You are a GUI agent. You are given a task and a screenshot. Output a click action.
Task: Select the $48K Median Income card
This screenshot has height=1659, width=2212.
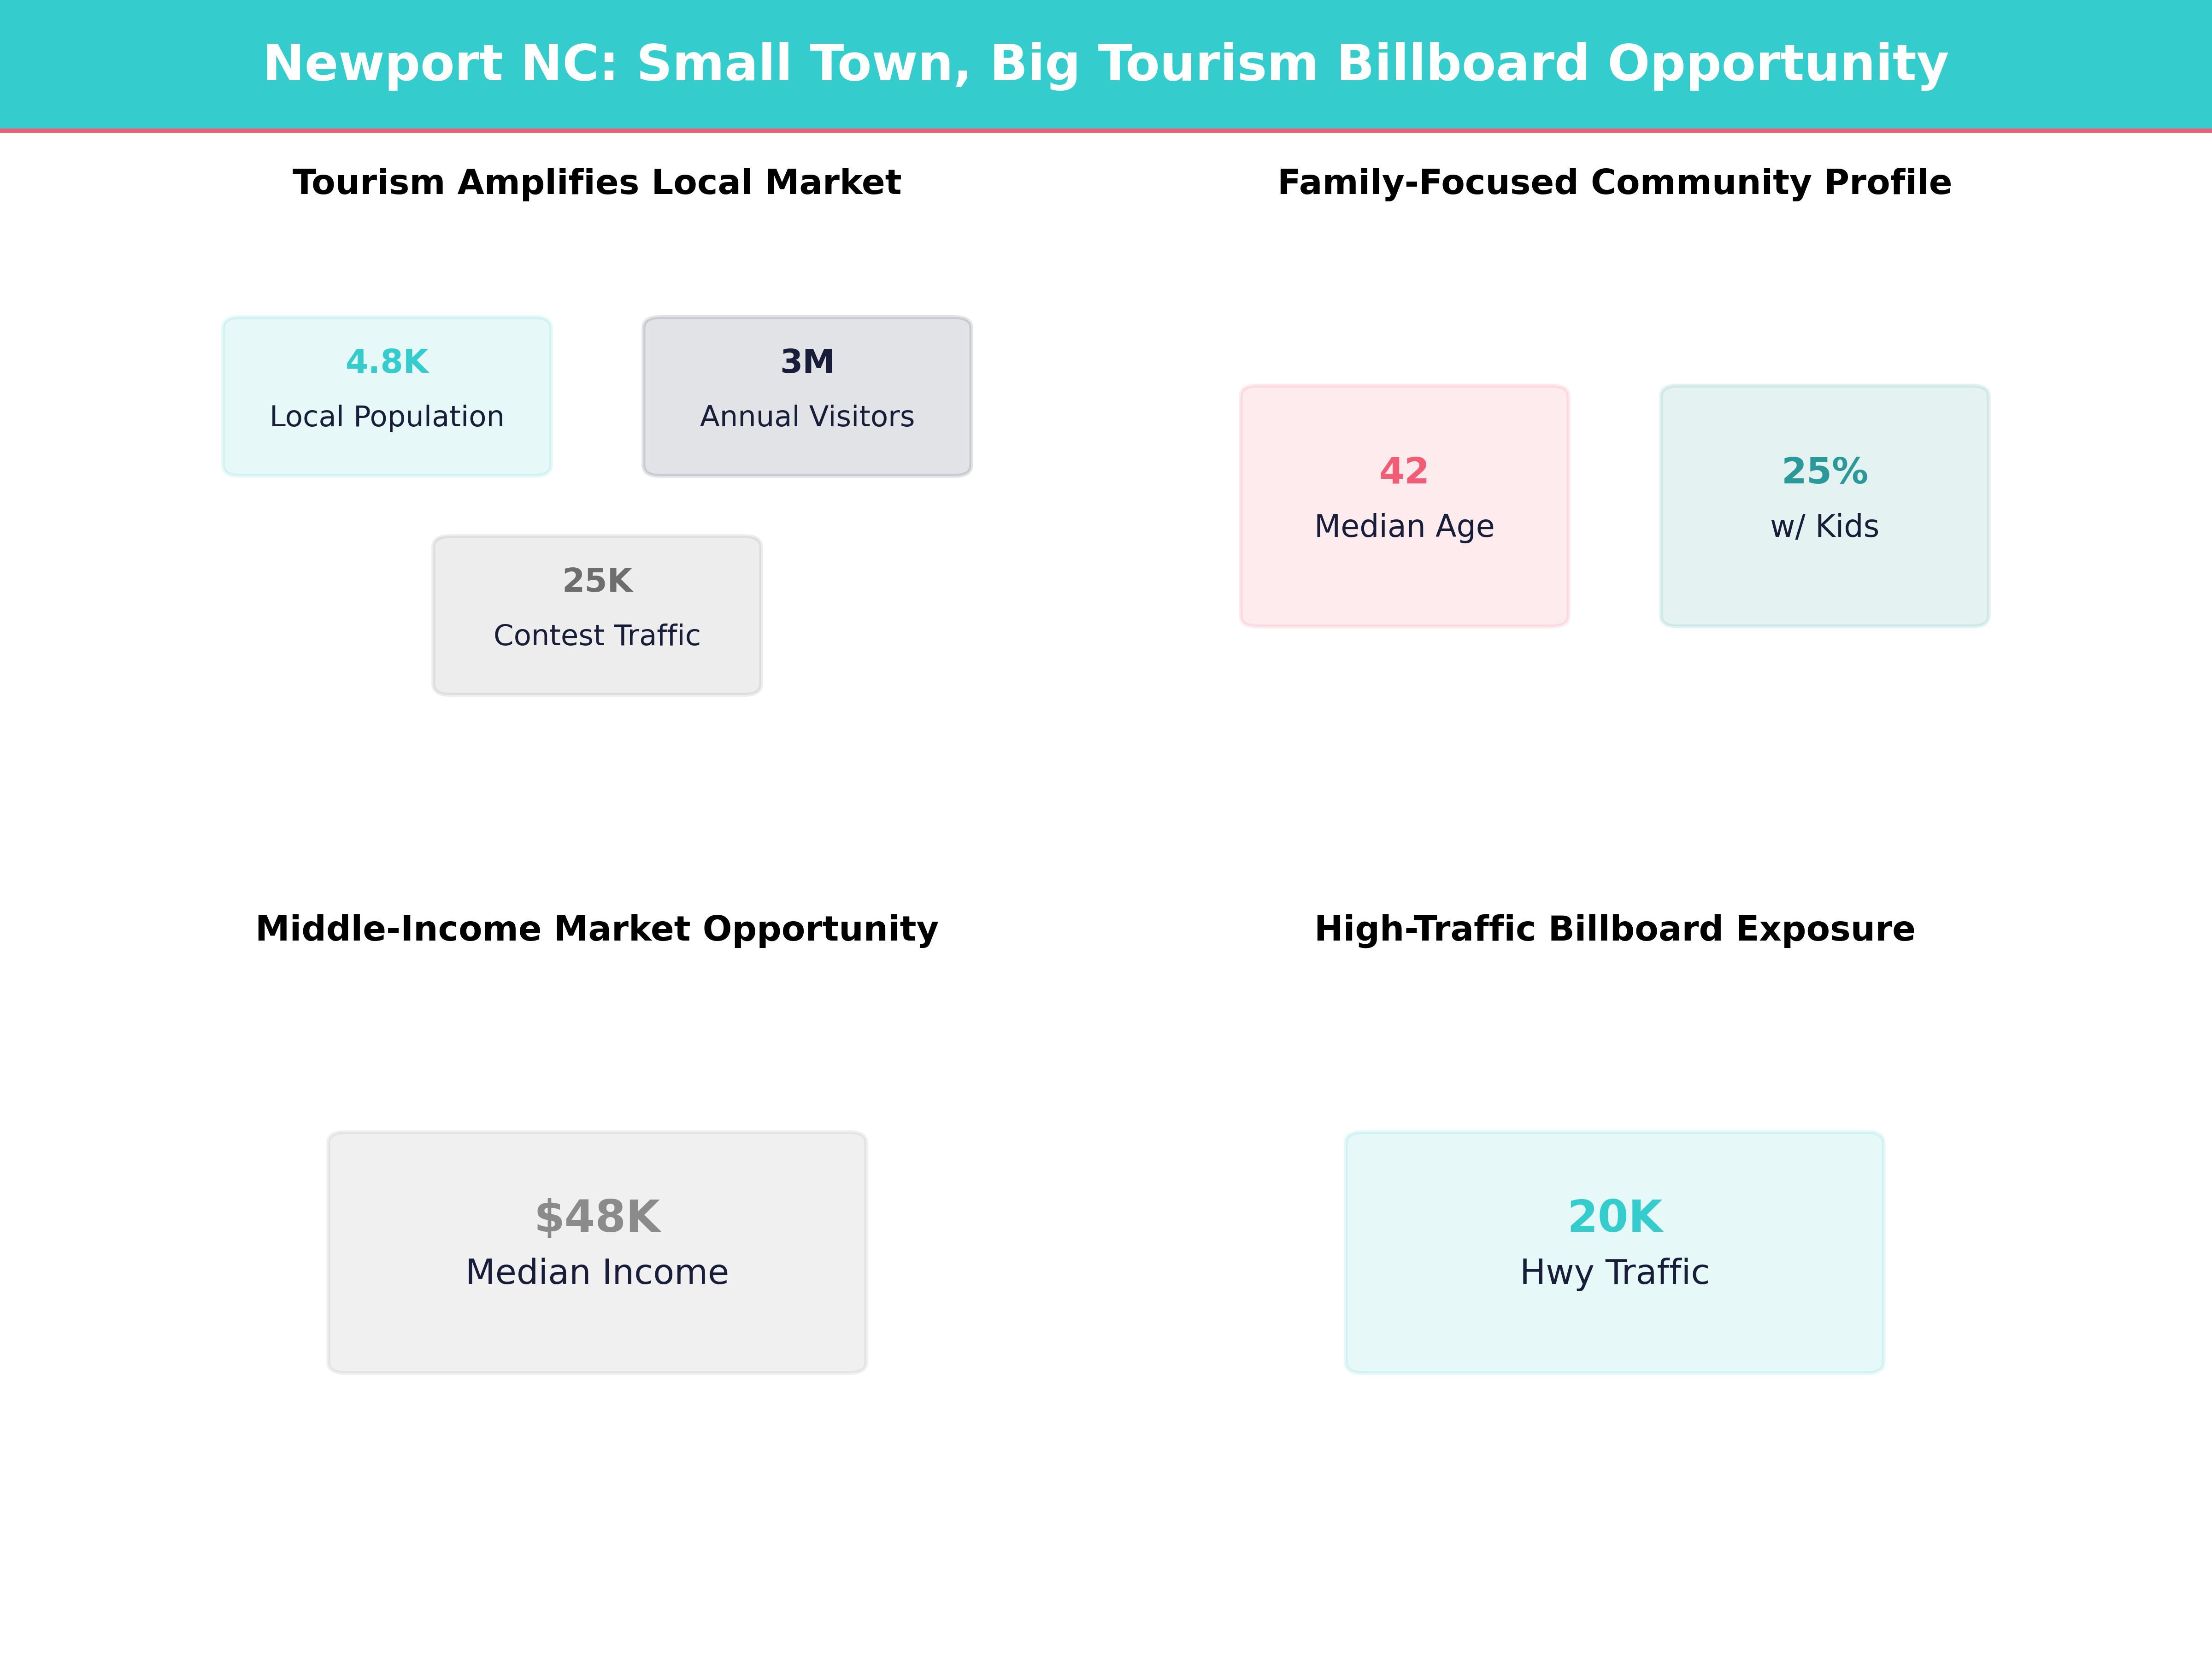point(596,1250)
